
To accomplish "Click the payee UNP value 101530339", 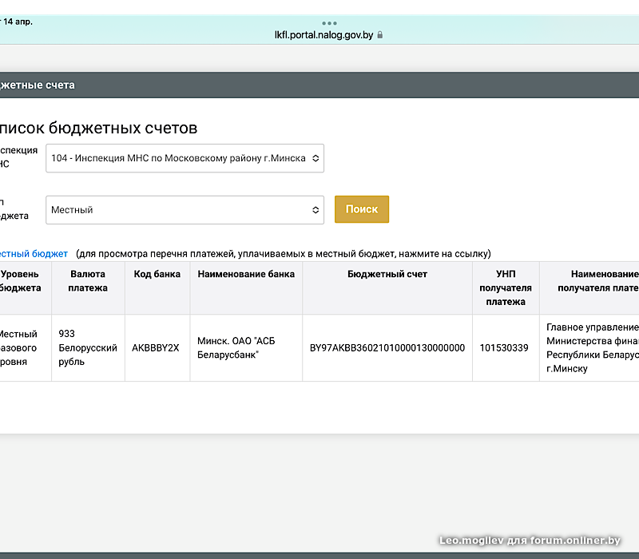I will 504,348.
